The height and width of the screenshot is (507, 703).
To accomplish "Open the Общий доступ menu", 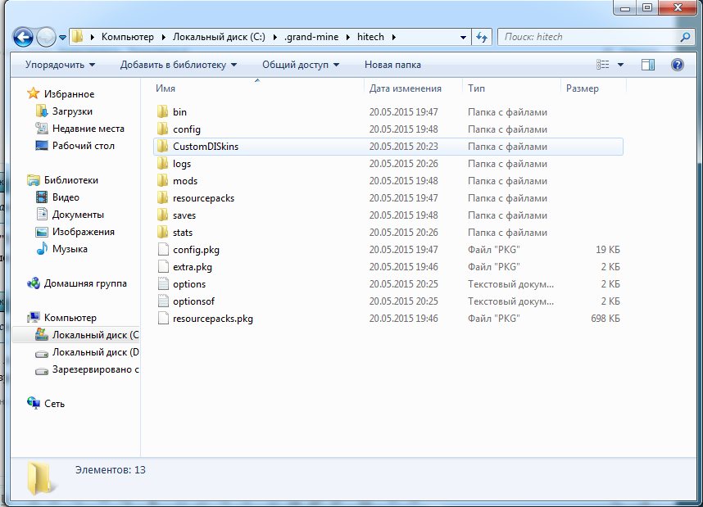I will tap(301, 65).
